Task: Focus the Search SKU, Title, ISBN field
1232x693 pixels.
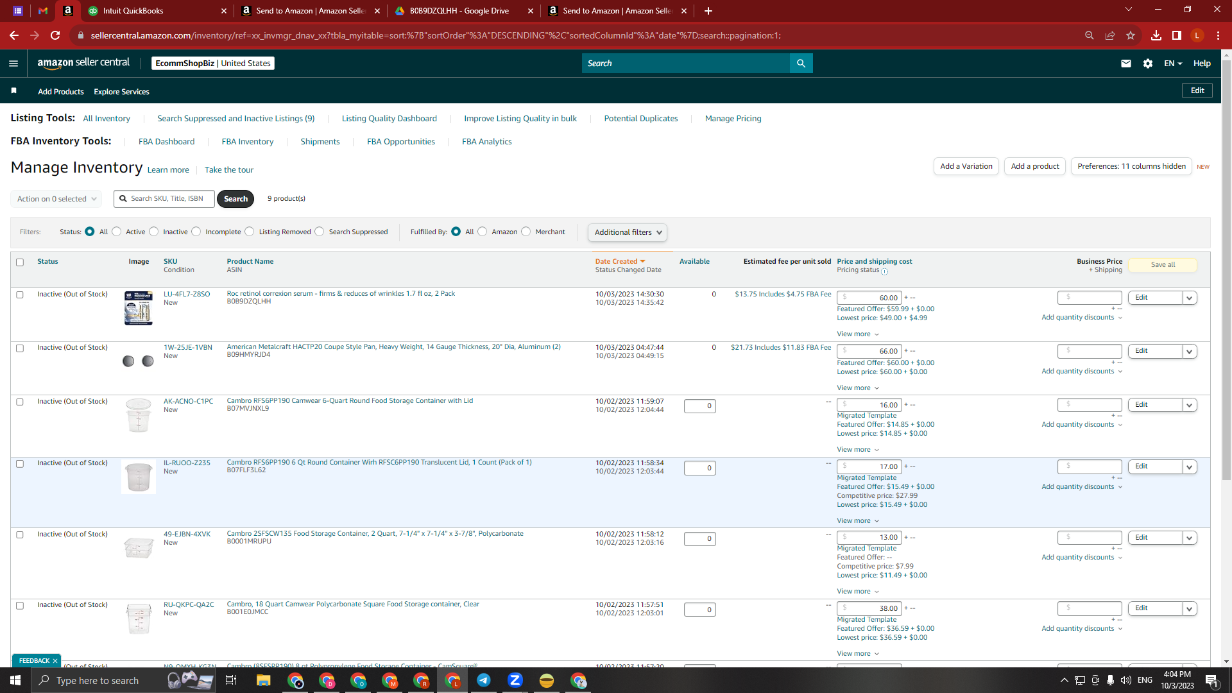Action: click(x=164, y=199)
